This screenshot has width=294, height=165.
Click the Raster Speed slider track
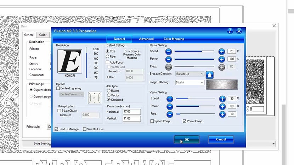(194, 51)
